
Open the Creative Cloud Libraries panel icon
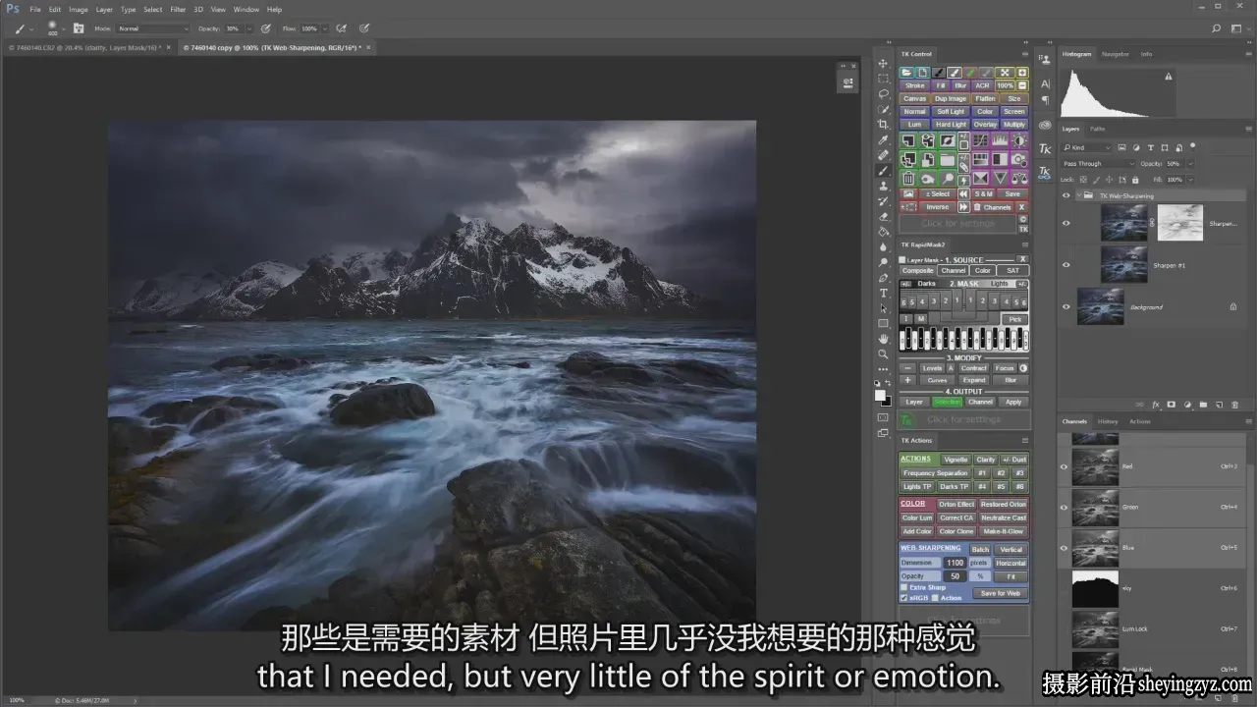[1045, 125]
